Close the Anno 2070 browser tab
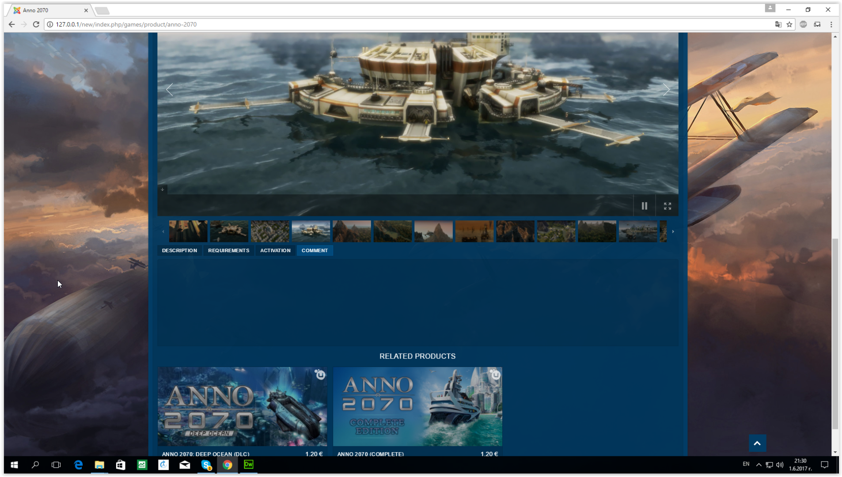Viewport: 842px width, 477px height. [86, 10]
